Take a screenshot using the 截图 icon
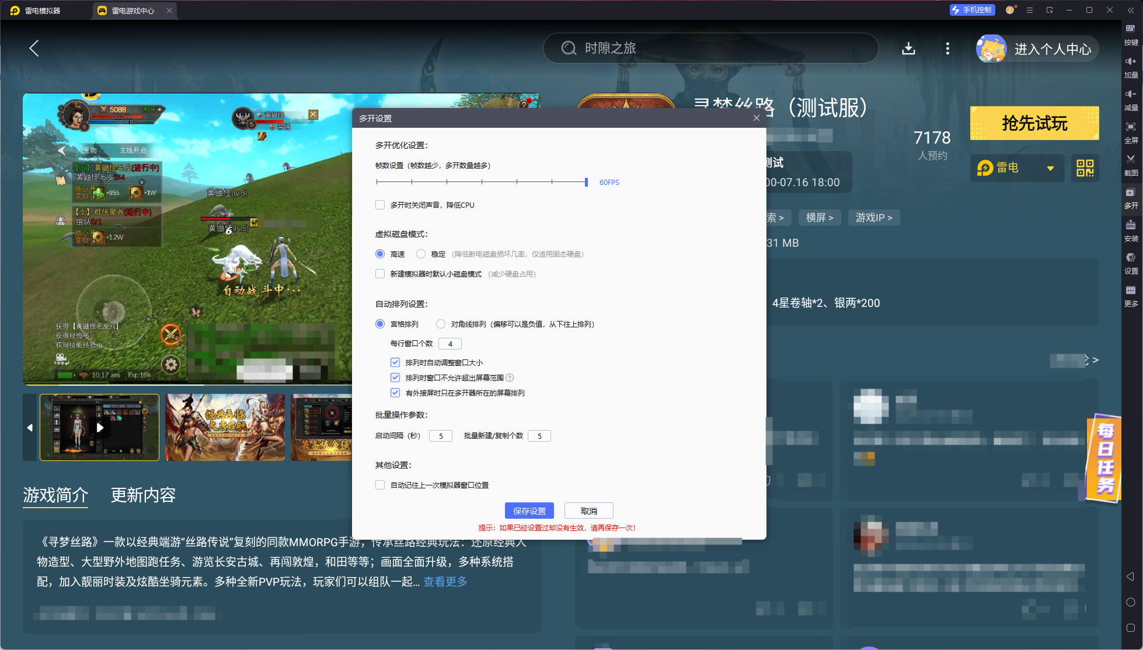The height and width of the screenshot is (650, 1143). (1131, 165)
